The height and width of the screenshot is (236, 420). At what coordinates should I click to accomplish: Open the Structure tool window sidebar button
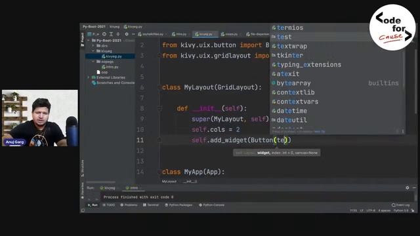point(83,168)
